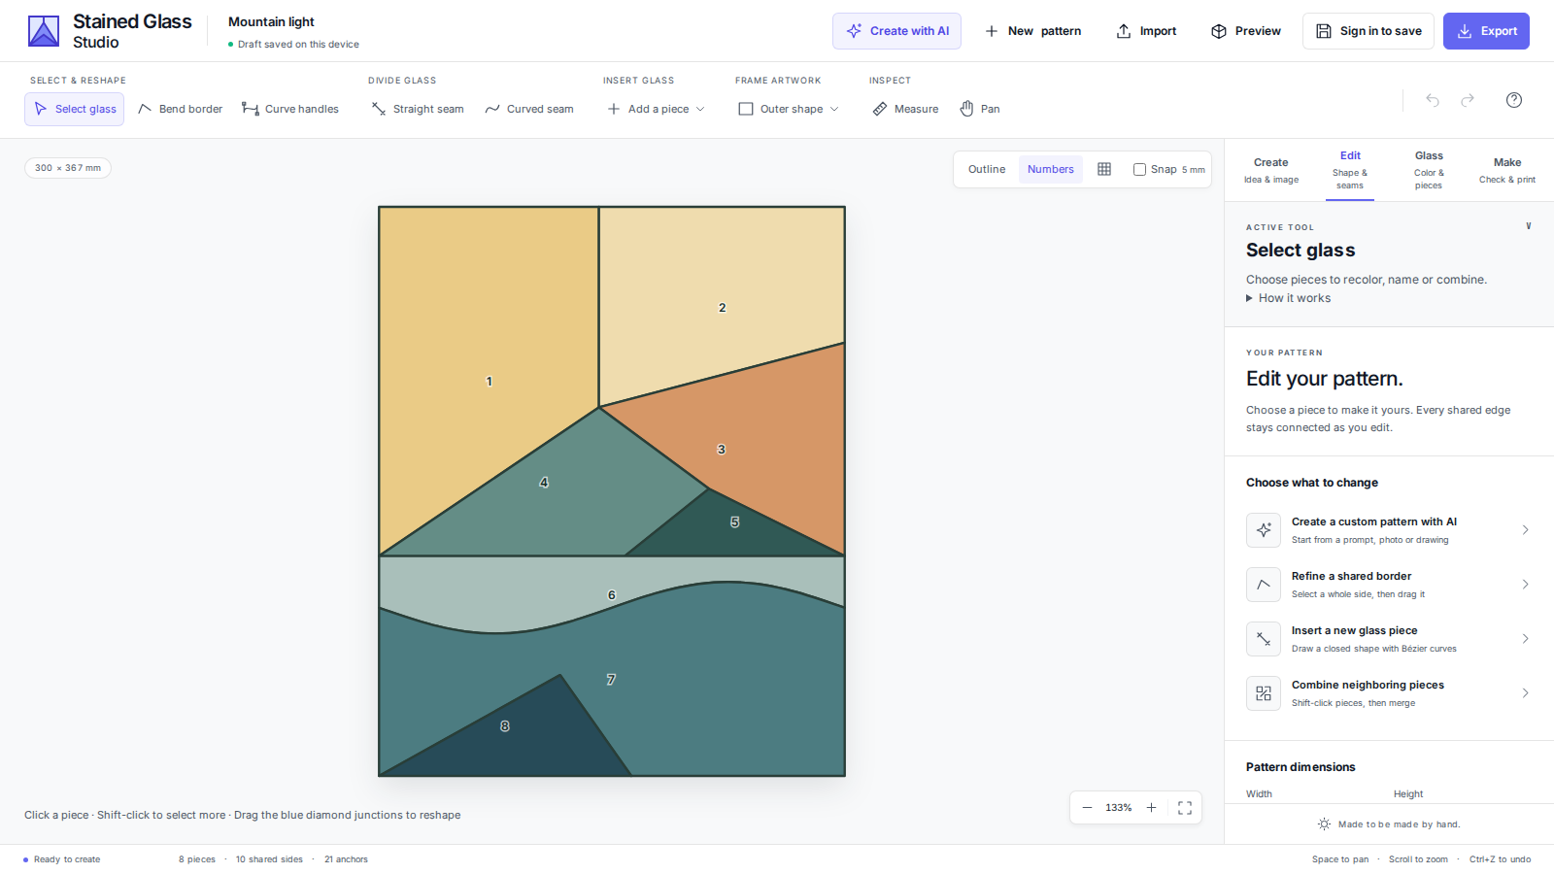
Task: Open Insert a new glass piece option
Action: pyautogui.click(x=1389, y=639)
